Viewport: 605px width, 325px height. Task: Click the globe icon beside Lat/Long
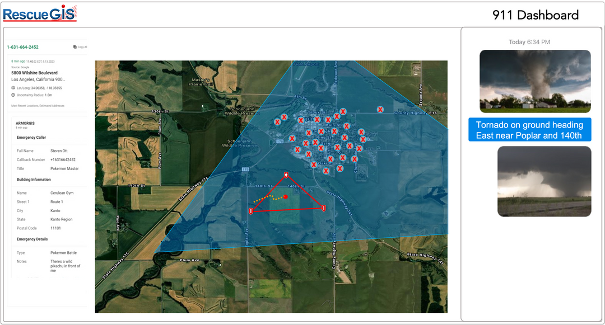tap(13, 88)
